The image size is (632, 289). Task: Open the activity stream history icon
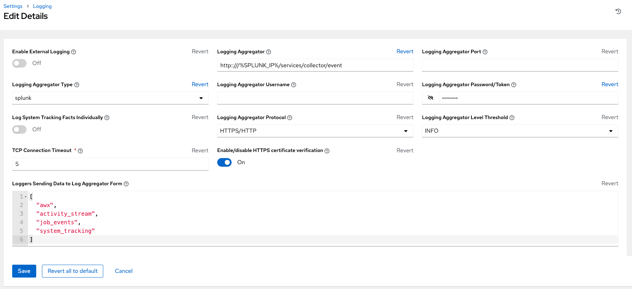[618, 11]
